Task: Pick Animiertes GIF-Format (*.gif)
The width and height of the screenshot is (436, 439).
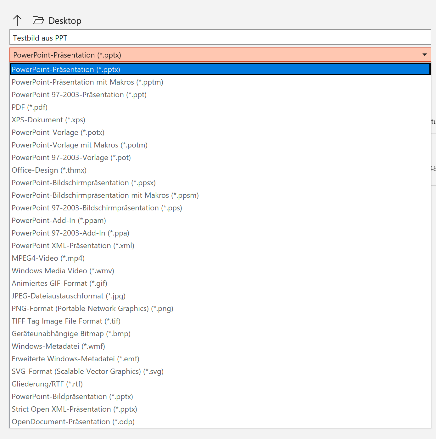Action: (220, 283)
